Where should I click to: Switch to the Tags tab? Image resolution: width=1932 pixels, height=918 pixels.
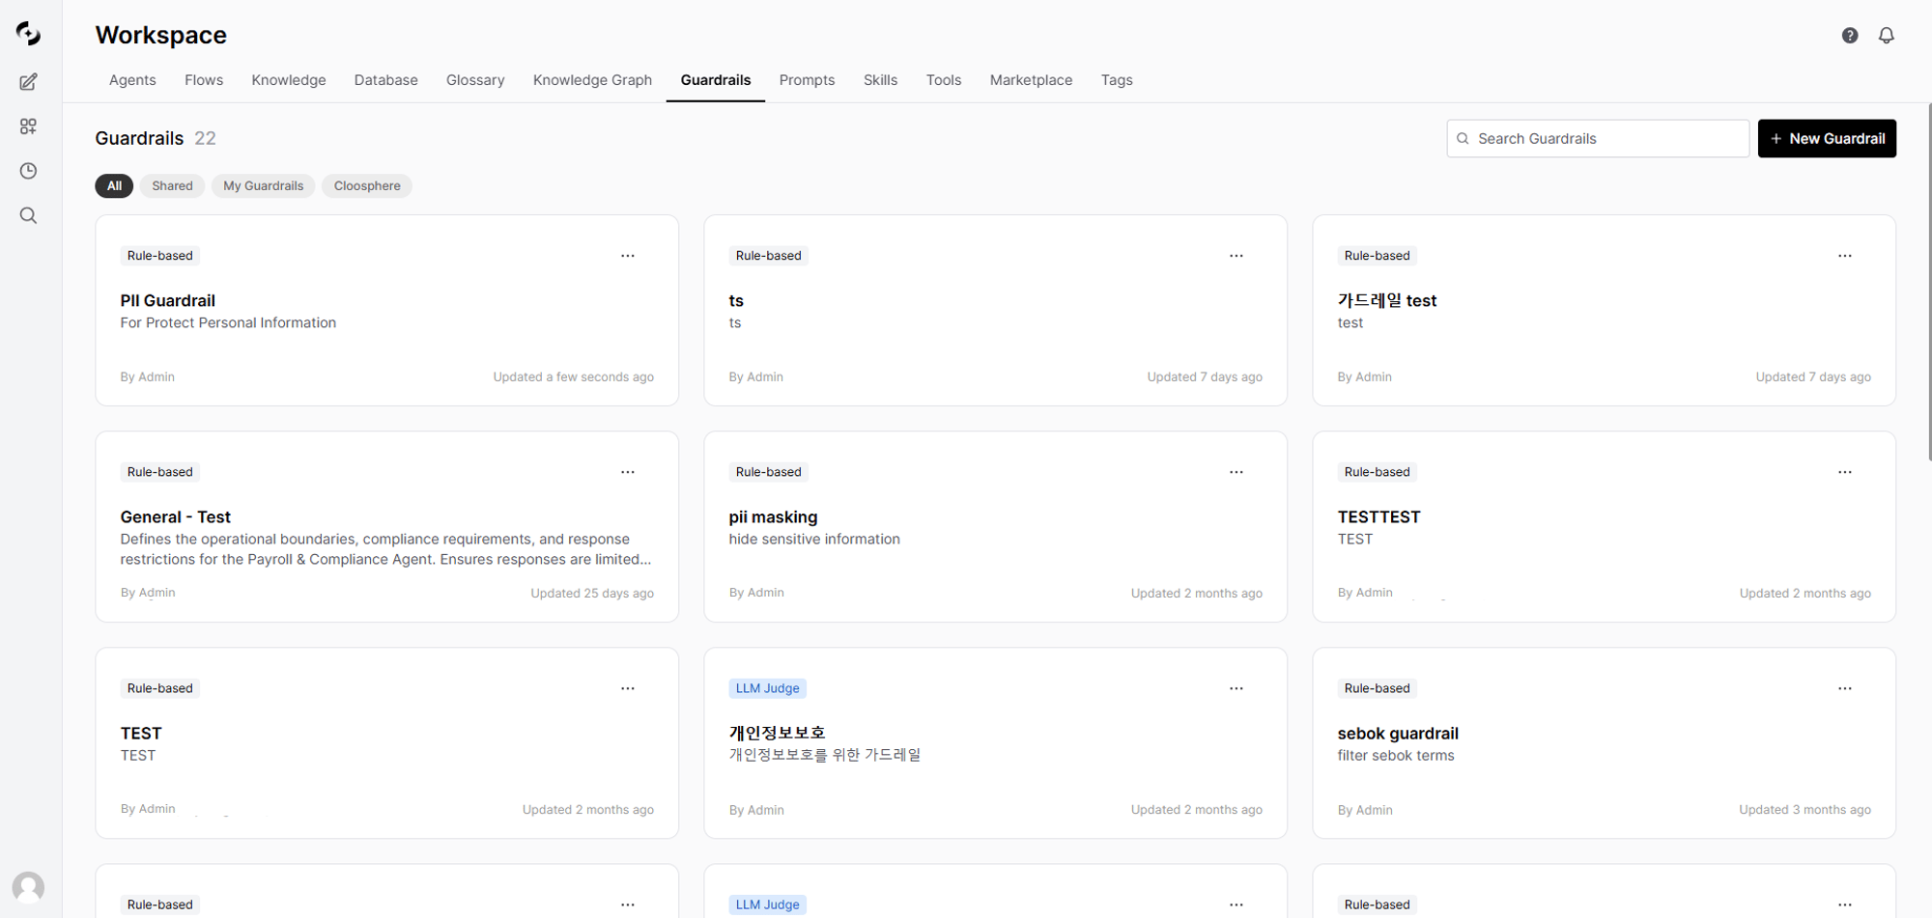click(1117, 80)
